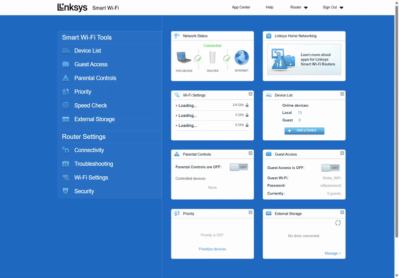Open Device List in sidebar
Screen dimensions: 399x278
pyautogui.click(x=88, y=51)
